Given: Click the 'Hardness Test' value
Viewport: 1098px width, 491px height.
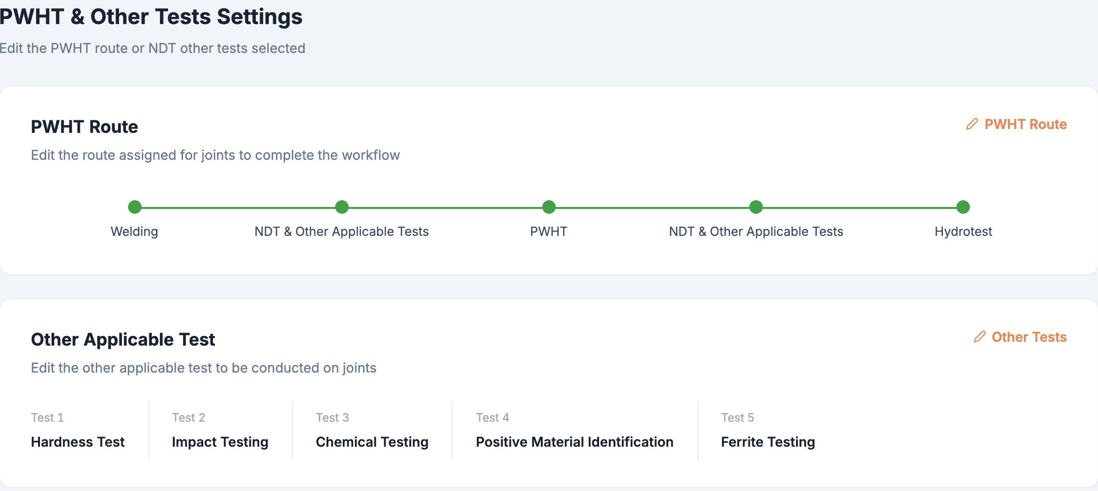Looking at the screenshot, I should coord(78,442).
